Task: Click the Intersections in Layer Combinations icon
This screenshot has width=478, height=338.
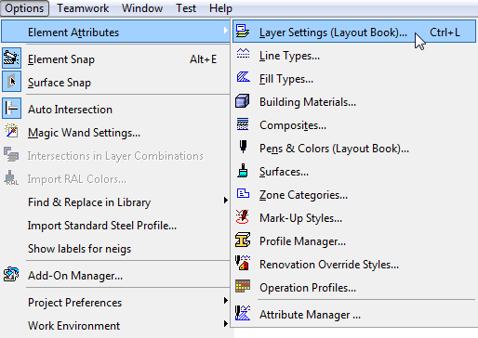Action: click(x=11, y=154)
